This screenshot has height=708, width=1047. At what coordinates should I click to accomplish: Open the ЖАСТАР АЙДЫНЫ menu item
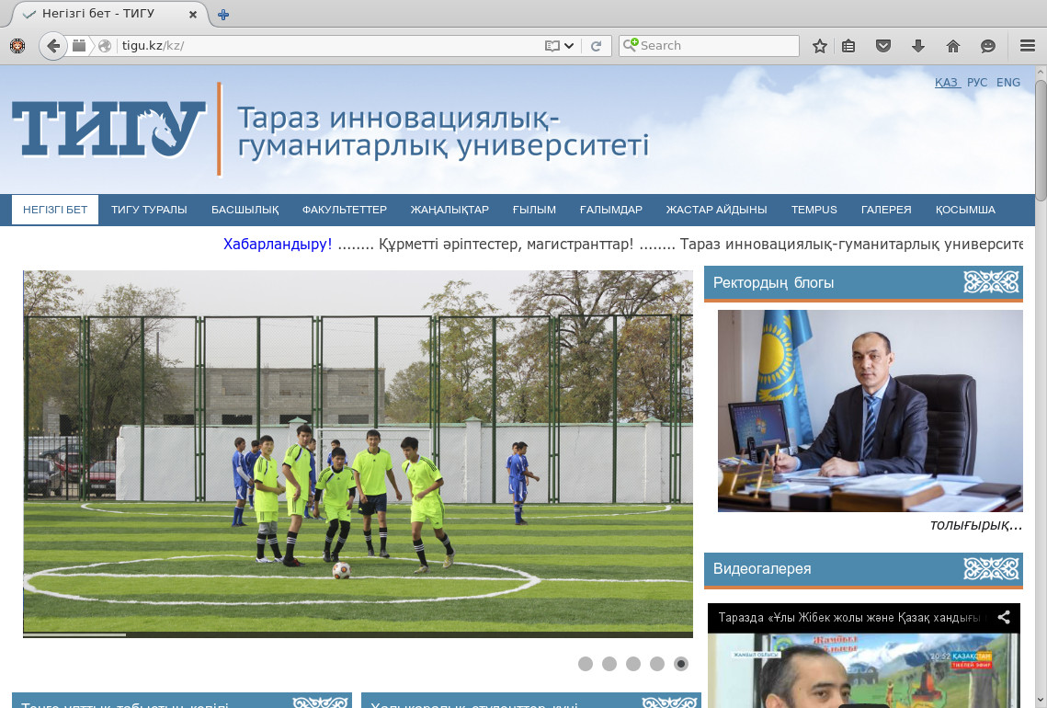[x=716, y=210]
